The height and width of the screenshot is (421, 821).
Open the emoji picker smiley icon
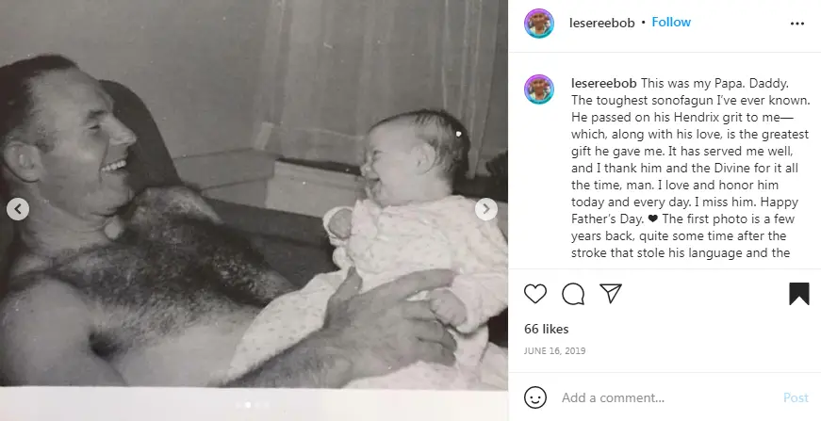coord(535,398)
